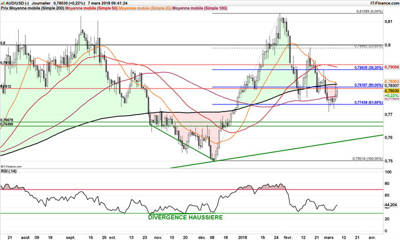Click Fibonacci label 0,75014 (100,00%)
Viewport: 400px width, 240px height.
pyautogui.click(x=368, y=158)
